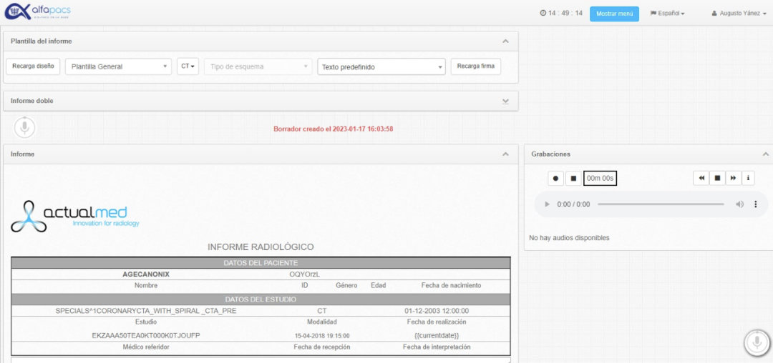The height and width of the screenshot is (363, 773).
Task: Fast forward the audio playback
Action: (x=733, y=178)
